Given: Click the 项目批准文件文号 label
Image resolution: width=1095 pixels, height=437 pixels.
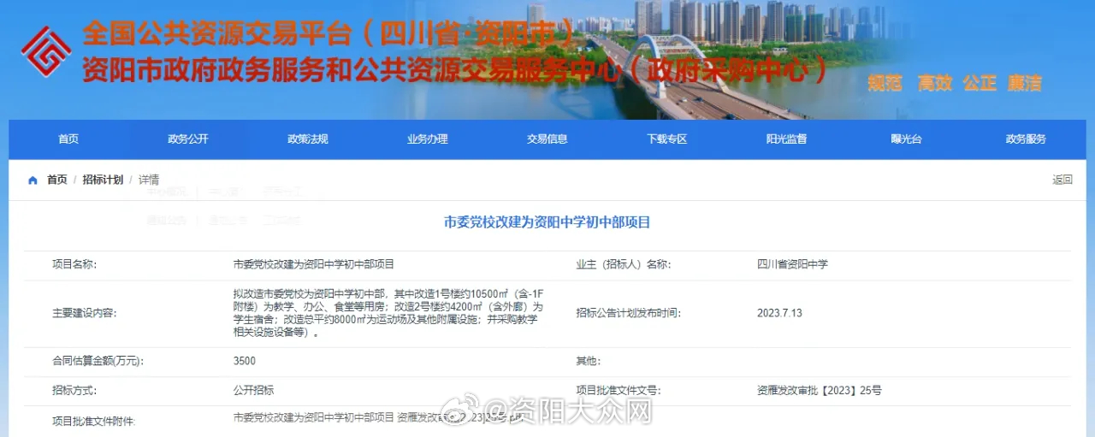Looking at the screenshot, I should (619, 390).
